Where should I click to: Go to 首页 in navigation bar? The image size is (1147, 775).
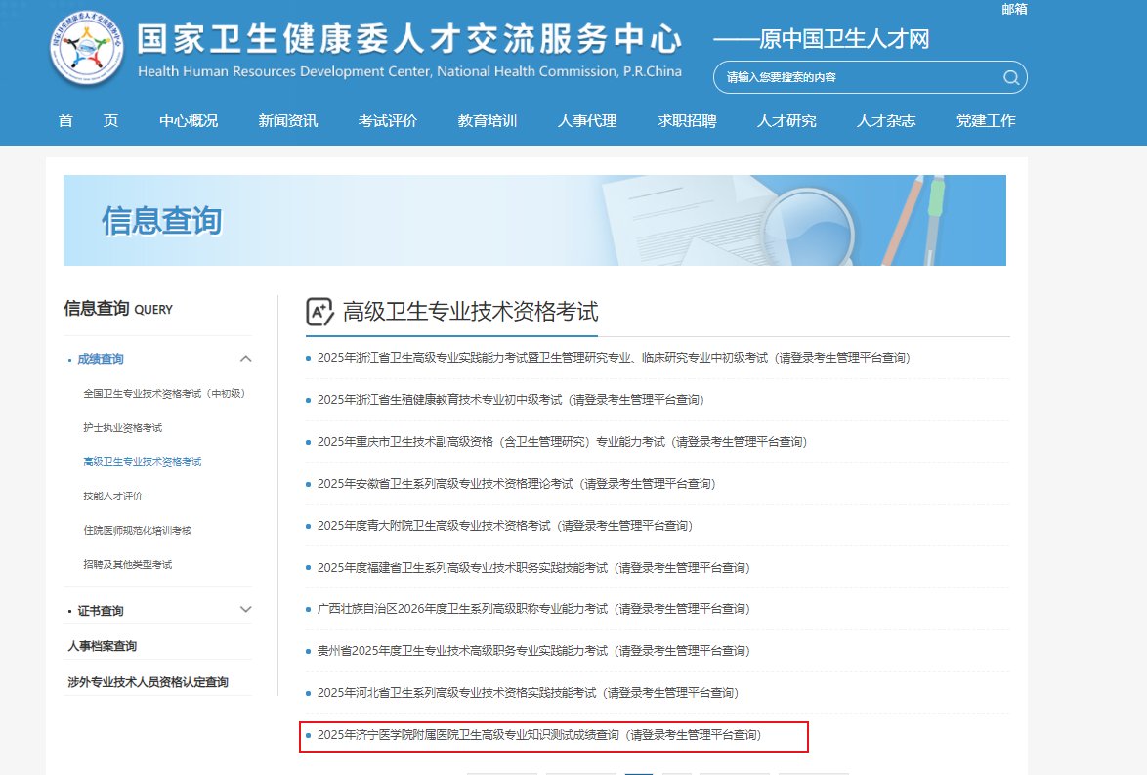click(88, 121)
